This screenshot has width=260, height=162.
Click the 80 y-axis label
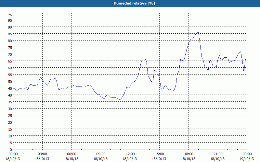click(10, 41)
